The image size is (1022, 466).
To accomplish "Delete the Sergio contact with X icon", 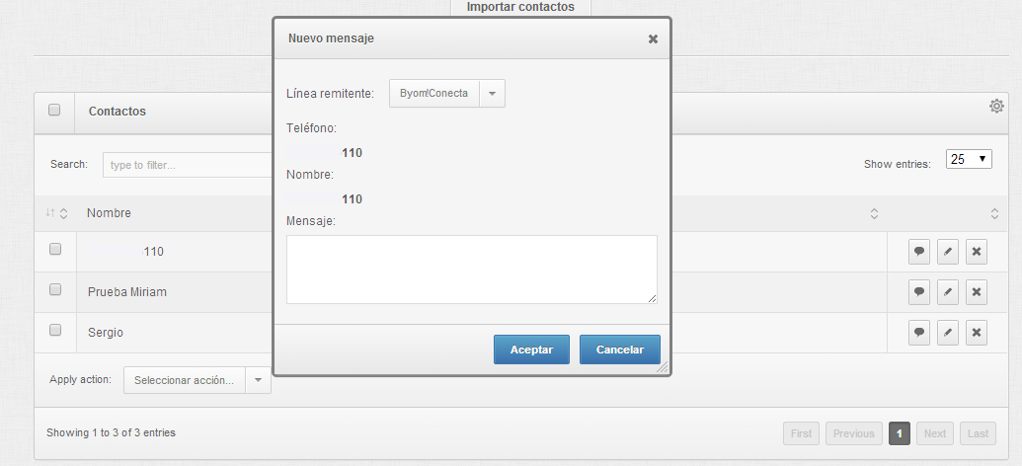I will pyautogui.click(x=976, y=333).
